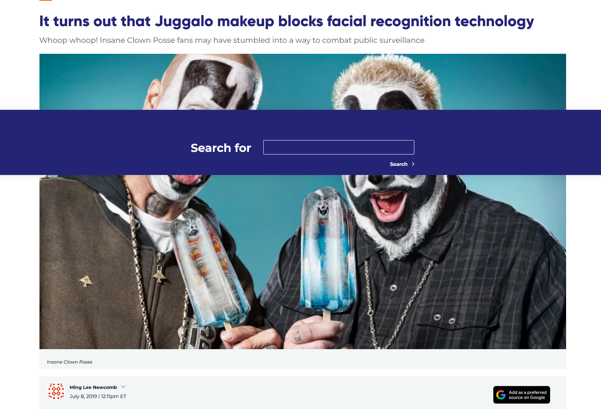601x409 pixels.
Task: Click the Juggalo makeup article headline
Action: coord(286,21)
